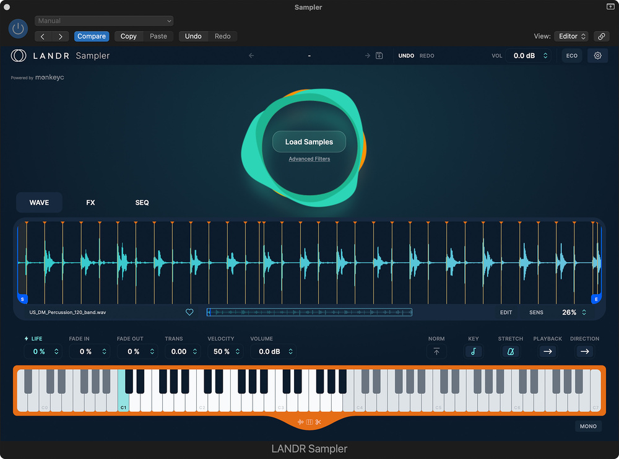Play the C3 piano key
The width and height of the screenshot is (619, 459).
[x=280, y=403]
